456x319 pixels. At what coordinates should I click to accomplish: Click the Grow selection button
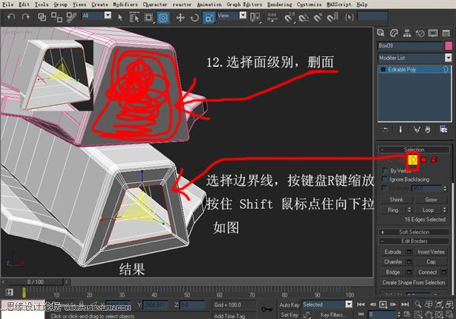pos(431,200)
